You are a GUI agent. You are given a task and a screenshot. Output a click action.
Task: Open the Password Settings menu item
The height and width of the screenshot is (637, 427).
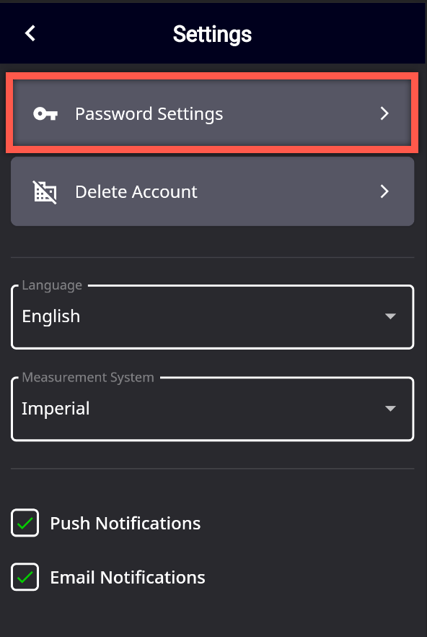coord(212,113)
